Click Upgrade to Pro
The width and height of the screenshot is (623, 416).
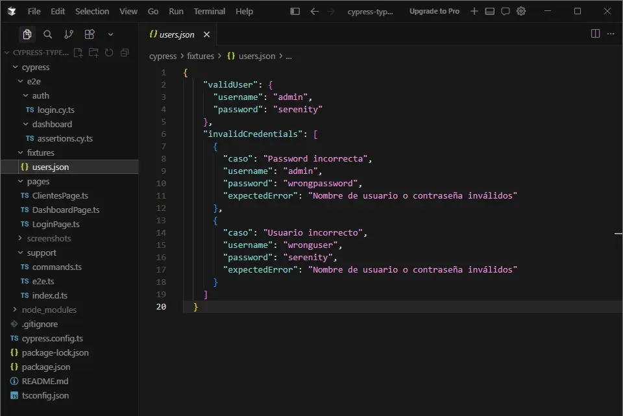434,12
